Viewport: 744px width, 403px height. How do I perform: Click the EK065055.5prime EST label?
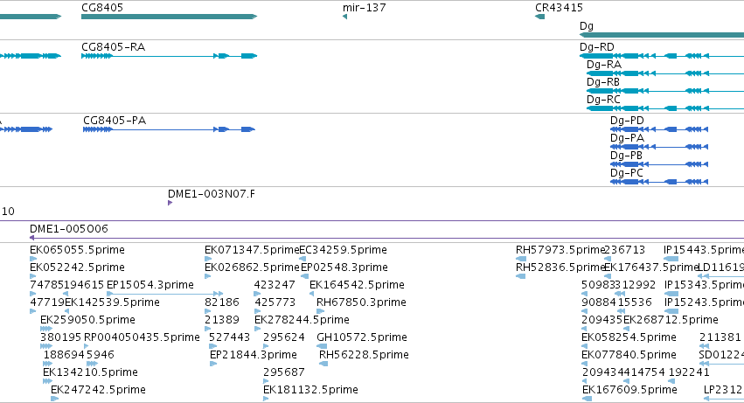(77, 250)
